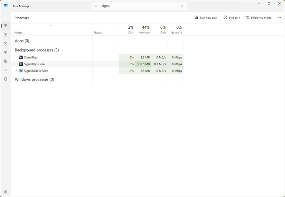Open the more options ellipsis menu
285x197 pixels.
coord(279,18)
